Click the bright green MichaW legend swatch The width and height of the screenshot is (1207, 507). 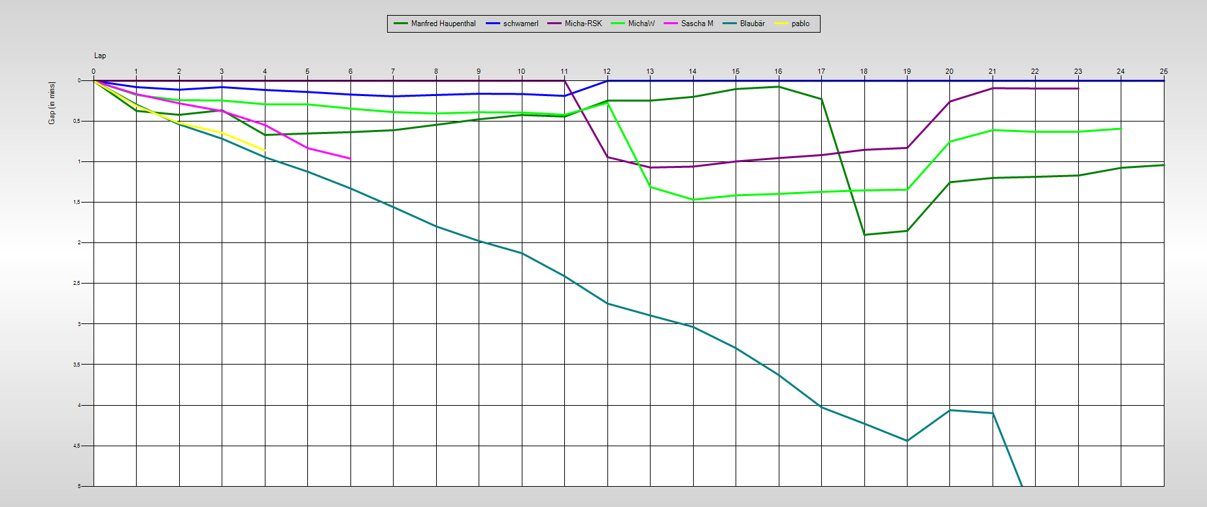click(x=618, y=24)
